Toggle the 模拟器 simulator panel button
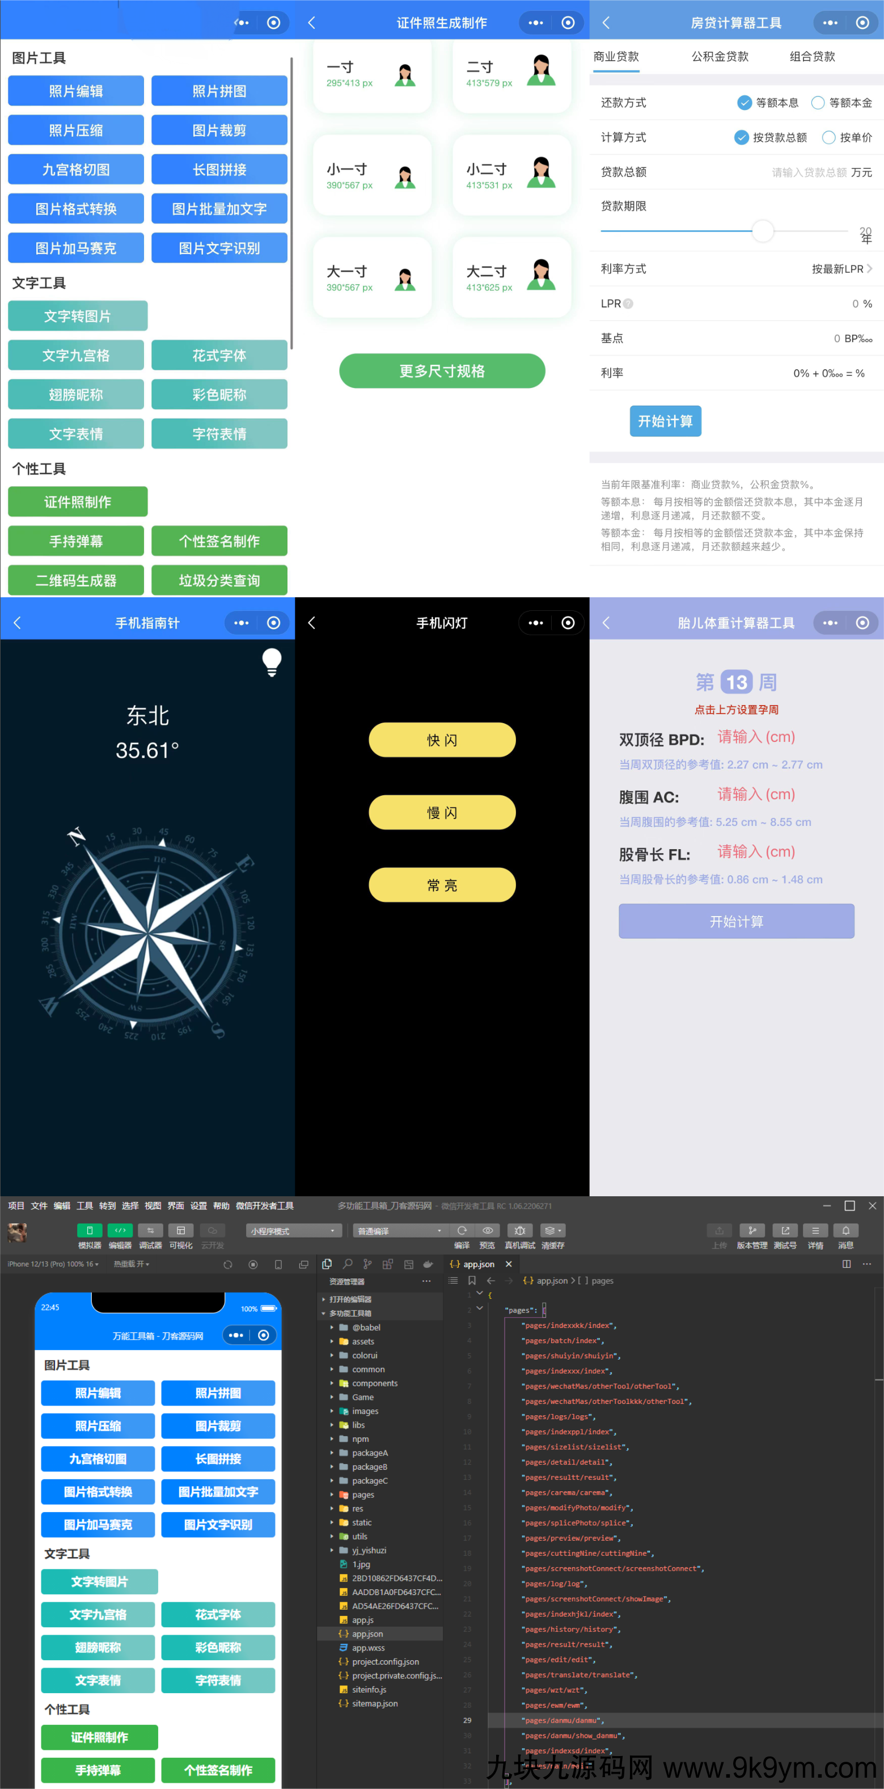Screen dimensions: 884x1789 point(90,1230)
